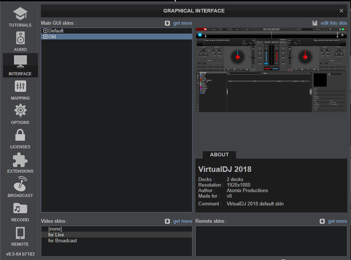This screenshot has height=260, width=351.
Task: Open the Audio settings section
Action: (20, 41)
